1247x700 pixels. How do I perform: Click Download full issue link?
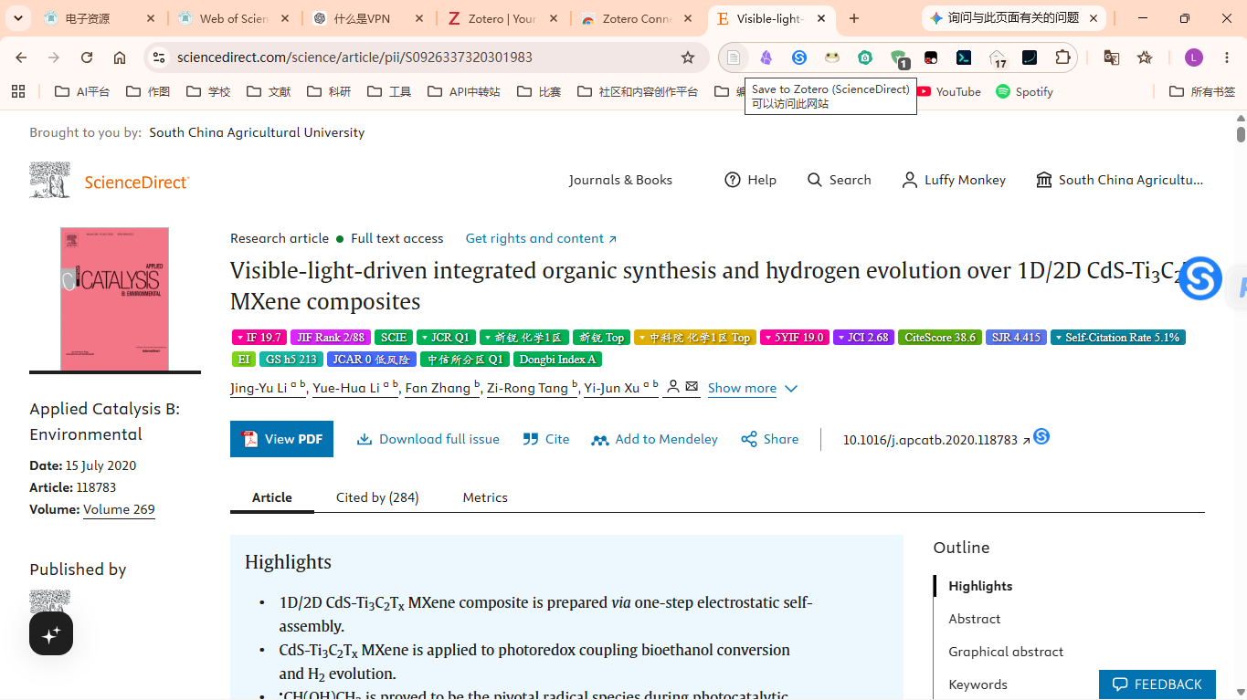[x=428, y=439]
